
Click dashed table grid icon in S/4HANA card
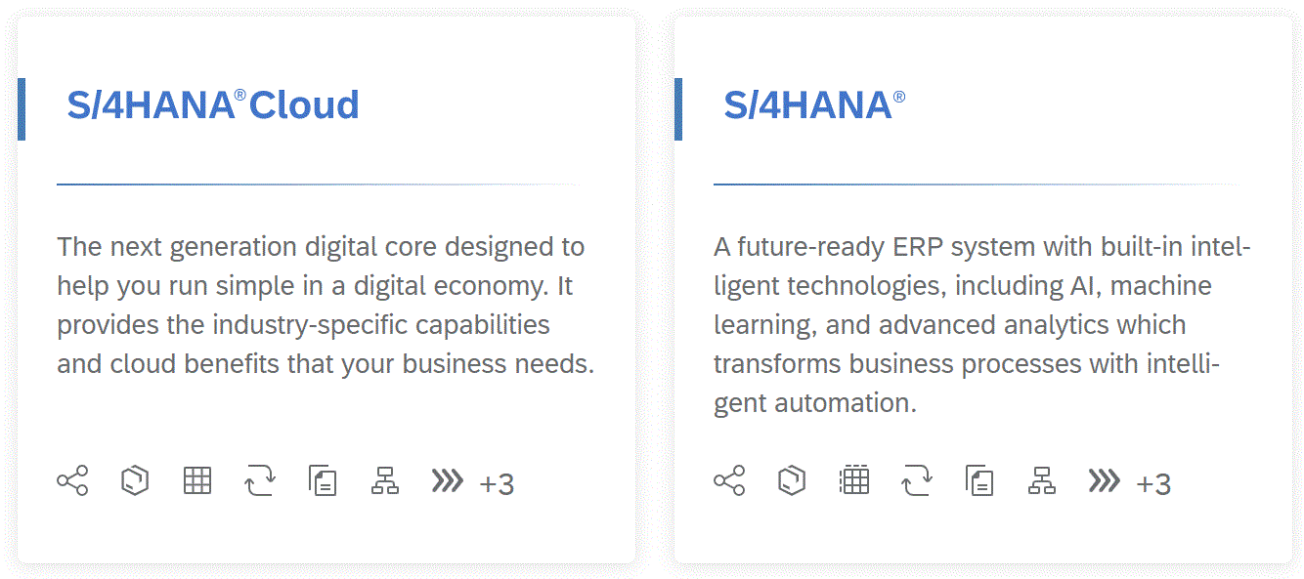click(854, 480)
